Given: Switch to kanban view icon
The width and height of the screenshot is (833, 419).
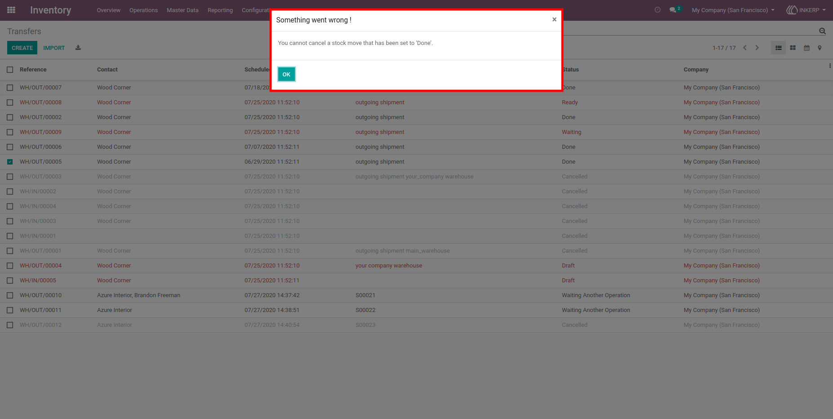Looking at the screenshot, I should coord(793,48).
